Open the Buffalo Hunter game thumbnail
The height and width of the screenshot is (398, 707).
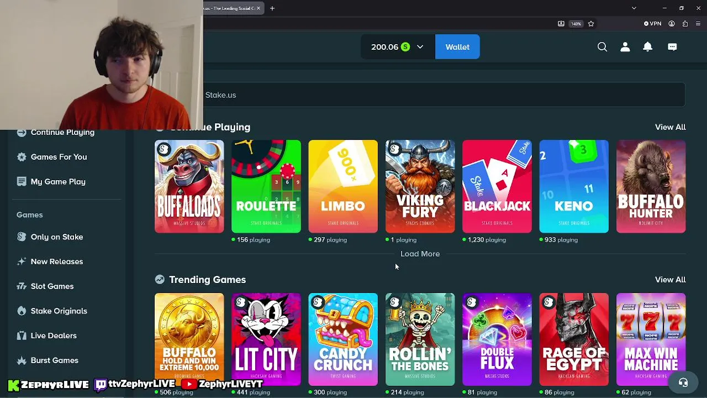click(x=651, y=186)
